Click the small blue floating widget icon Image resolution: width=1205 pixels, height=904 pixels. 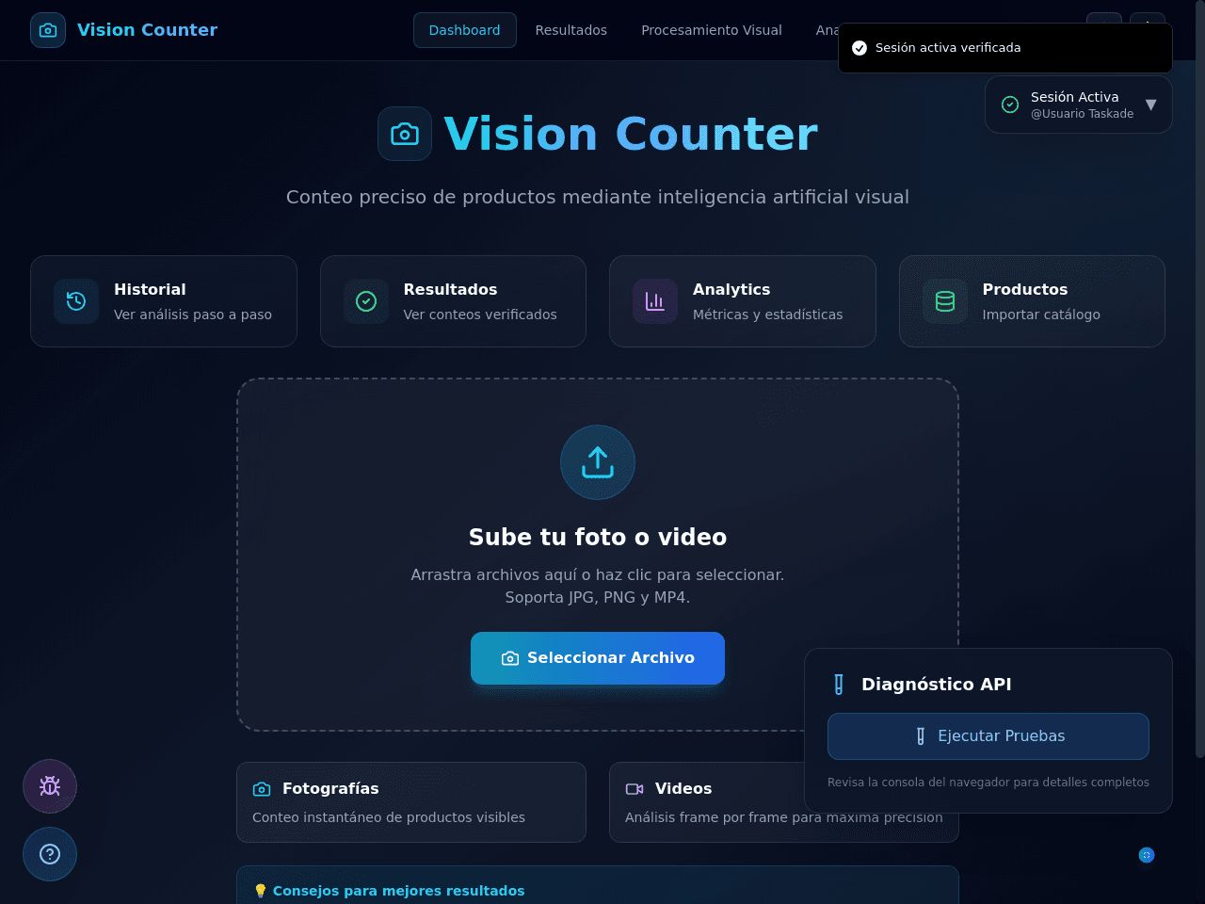(1147, 855)
